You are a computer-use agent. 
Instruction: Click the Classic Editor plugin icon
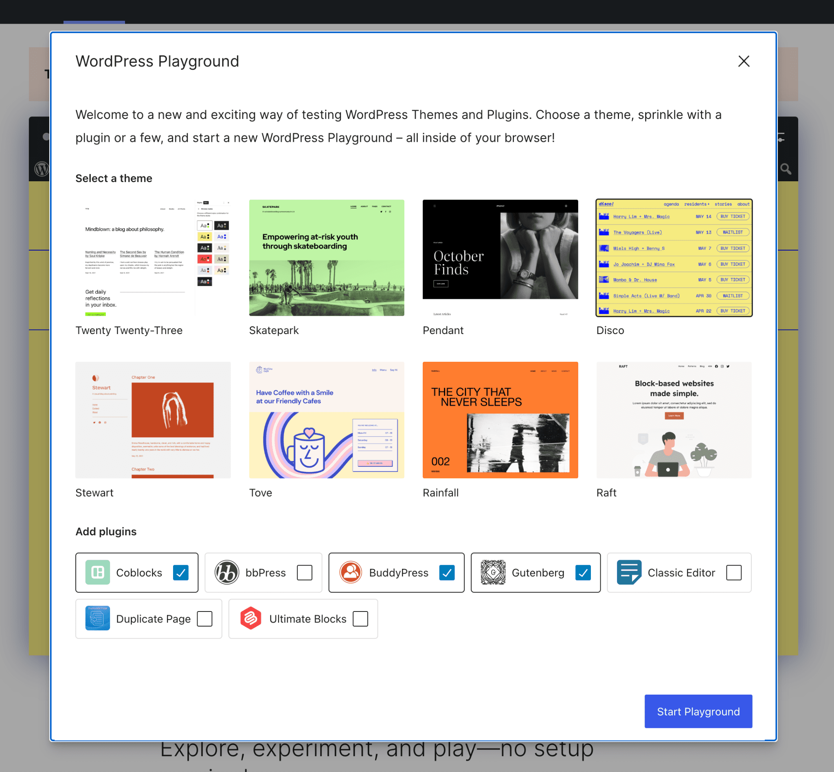click(x=628, y=572)
